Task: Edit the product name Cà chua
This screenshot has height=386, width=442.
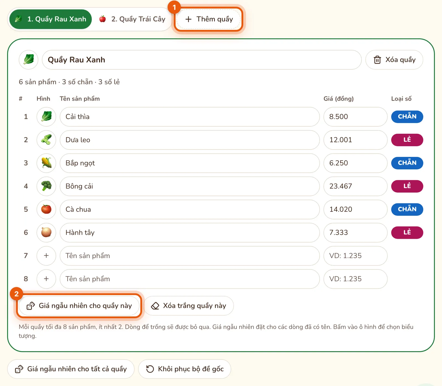Action: click(190, 209)
